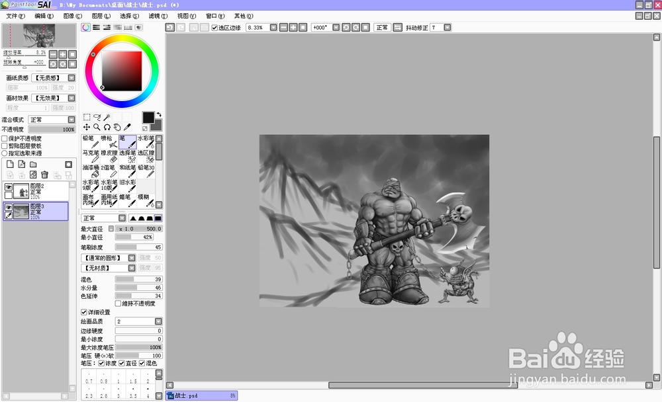The height and width of the screenshot is (402, 662).
Task: Clear the layer with eraser-page icon
Action: click(x=33, y=175)
